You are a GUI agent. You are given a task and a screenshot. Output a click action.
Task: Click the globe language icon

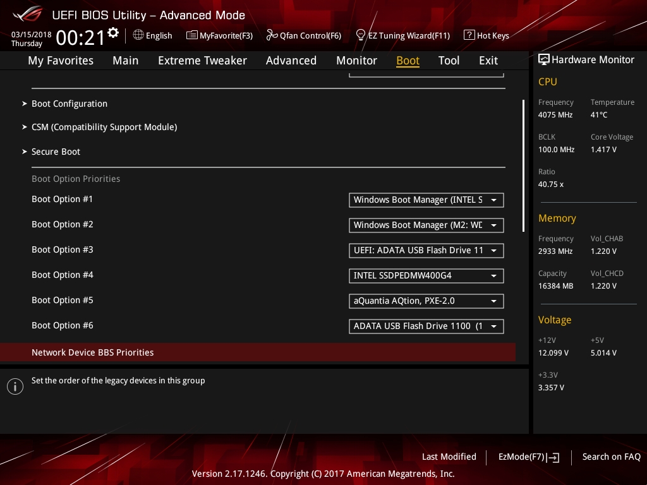point(138,35)
